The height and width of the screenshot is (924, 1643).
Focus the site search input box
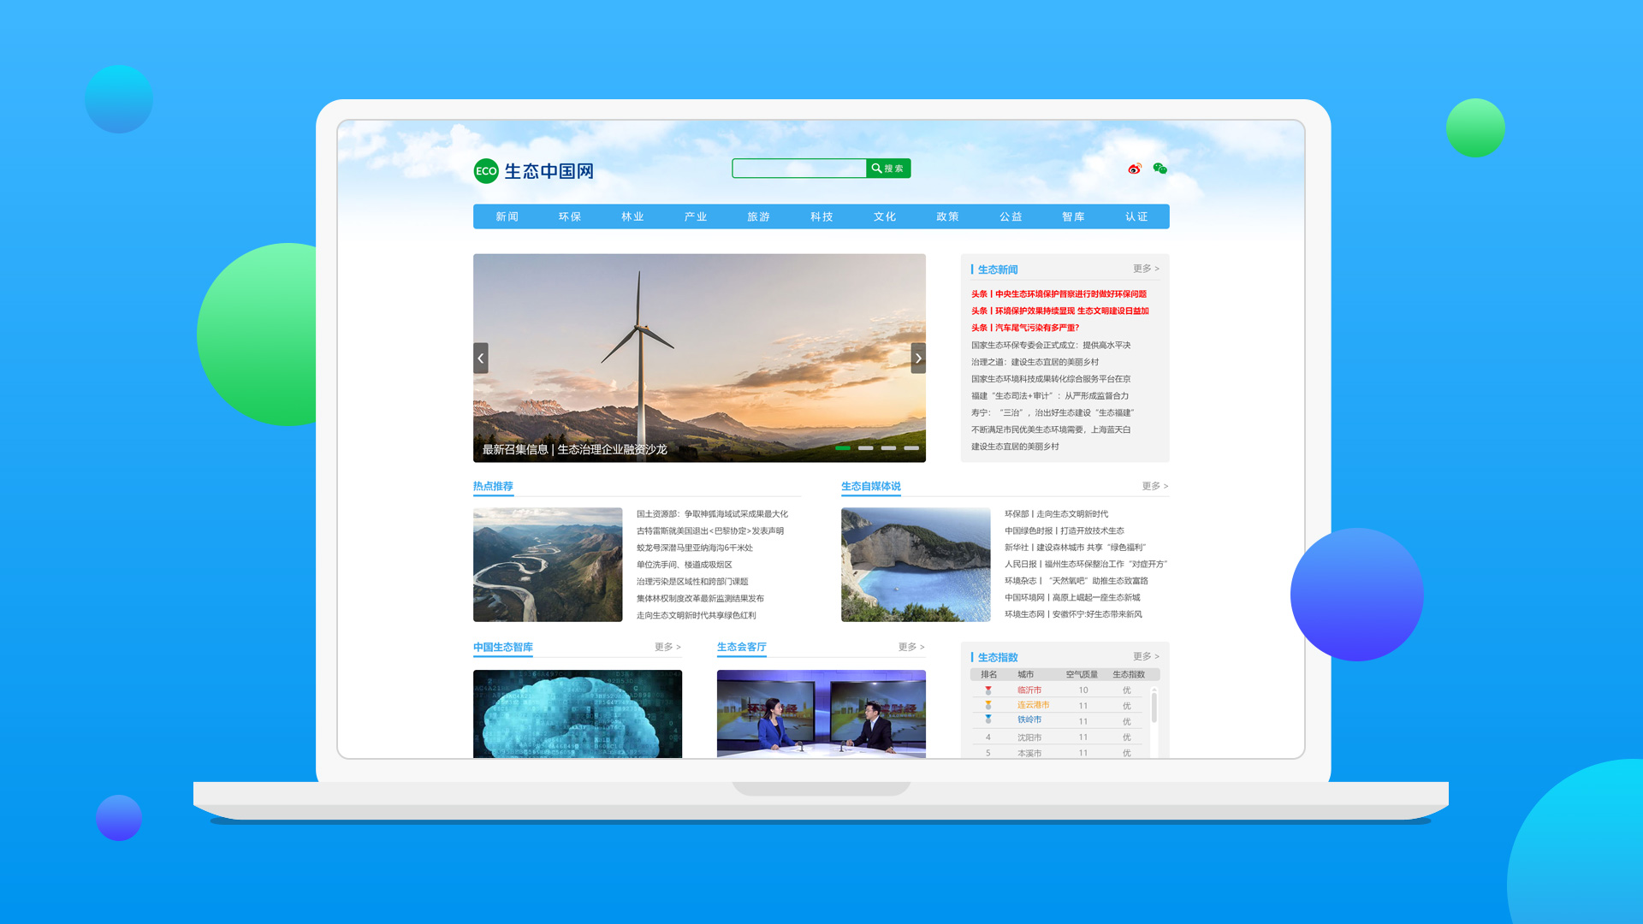click(x=799, y=169)
